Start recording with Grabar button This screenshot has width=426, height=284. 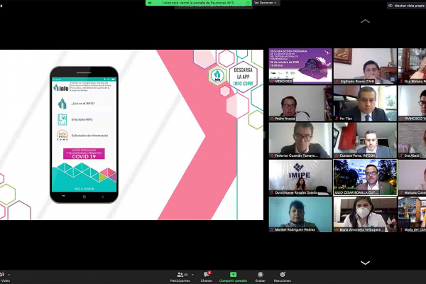[x=261, y=277]
